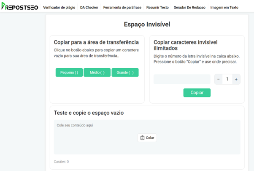Copy the Médio invisible character
Viewport: 254px width, 171px height.
(97, 72)
